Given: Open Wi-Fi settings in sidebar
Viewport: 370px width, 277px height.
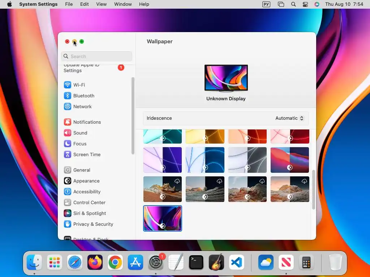Looking at the screenshot, I should [74, 85].
